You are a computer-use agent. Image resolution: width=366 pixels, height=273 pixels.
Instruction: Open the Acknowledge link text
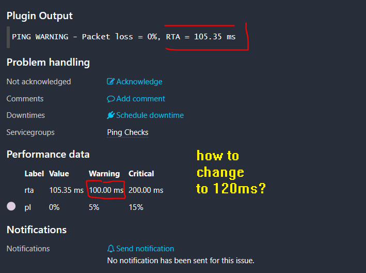coord(139,82)
